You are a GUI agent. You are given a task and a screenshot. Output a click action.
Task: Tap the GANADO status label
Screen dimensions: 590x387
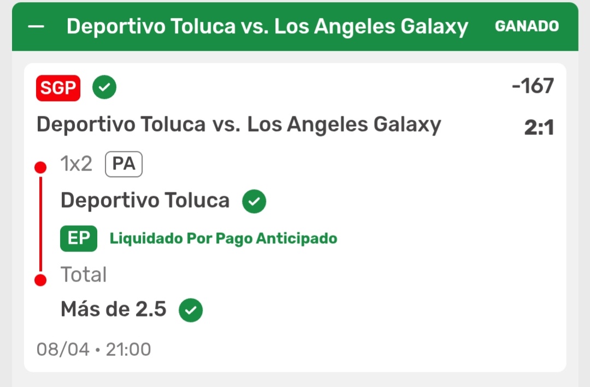click(x=527, y=26)
